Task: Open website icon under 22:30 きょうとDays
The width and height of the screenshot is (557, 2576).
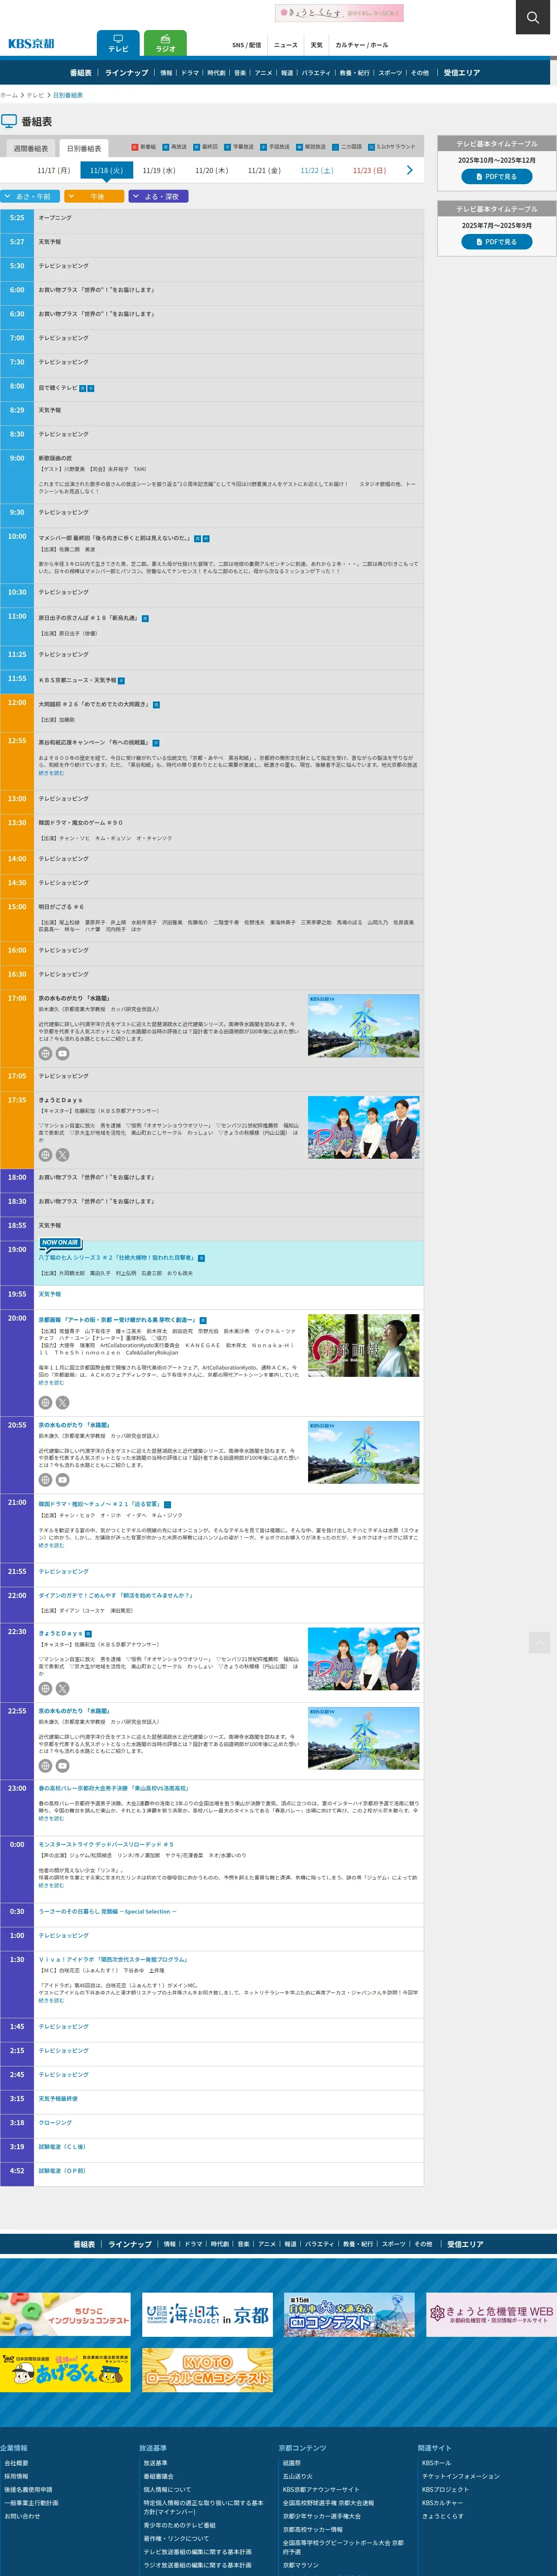Action: click(45, 1689)
